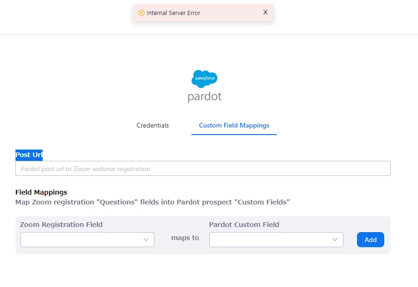Click the pardot wordmark text

tap(205, 97)
